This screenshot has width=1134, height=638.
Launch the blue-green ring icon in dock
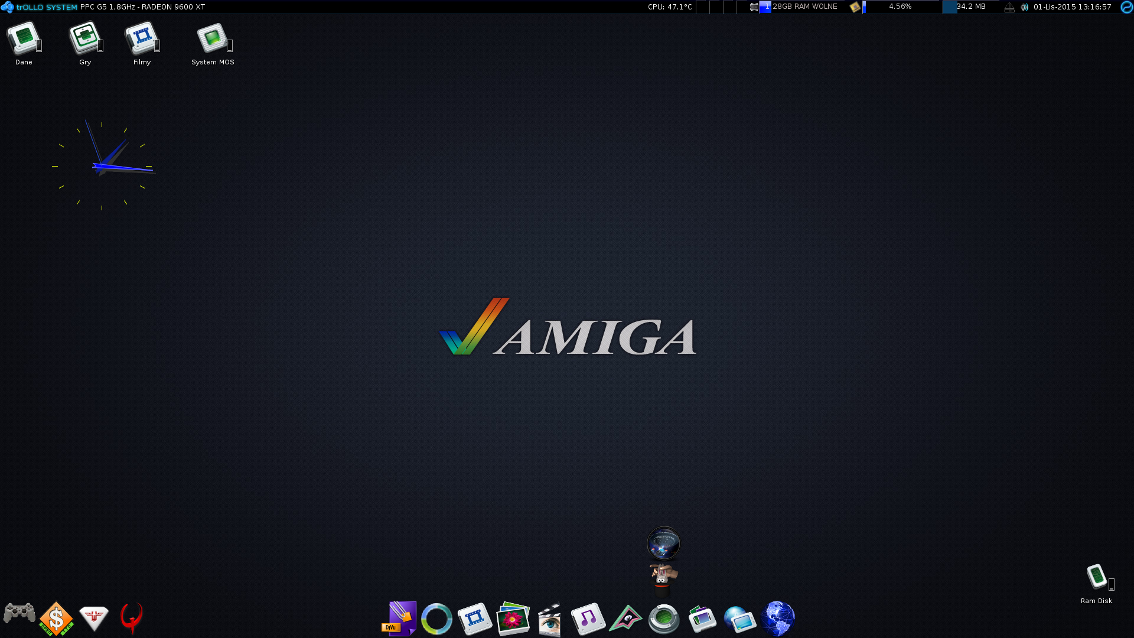coord(436,619)
